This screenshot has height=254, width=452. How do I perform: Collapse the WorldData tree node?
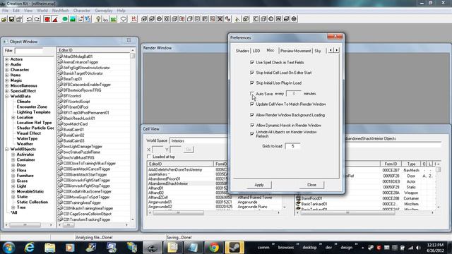point(7,96)
